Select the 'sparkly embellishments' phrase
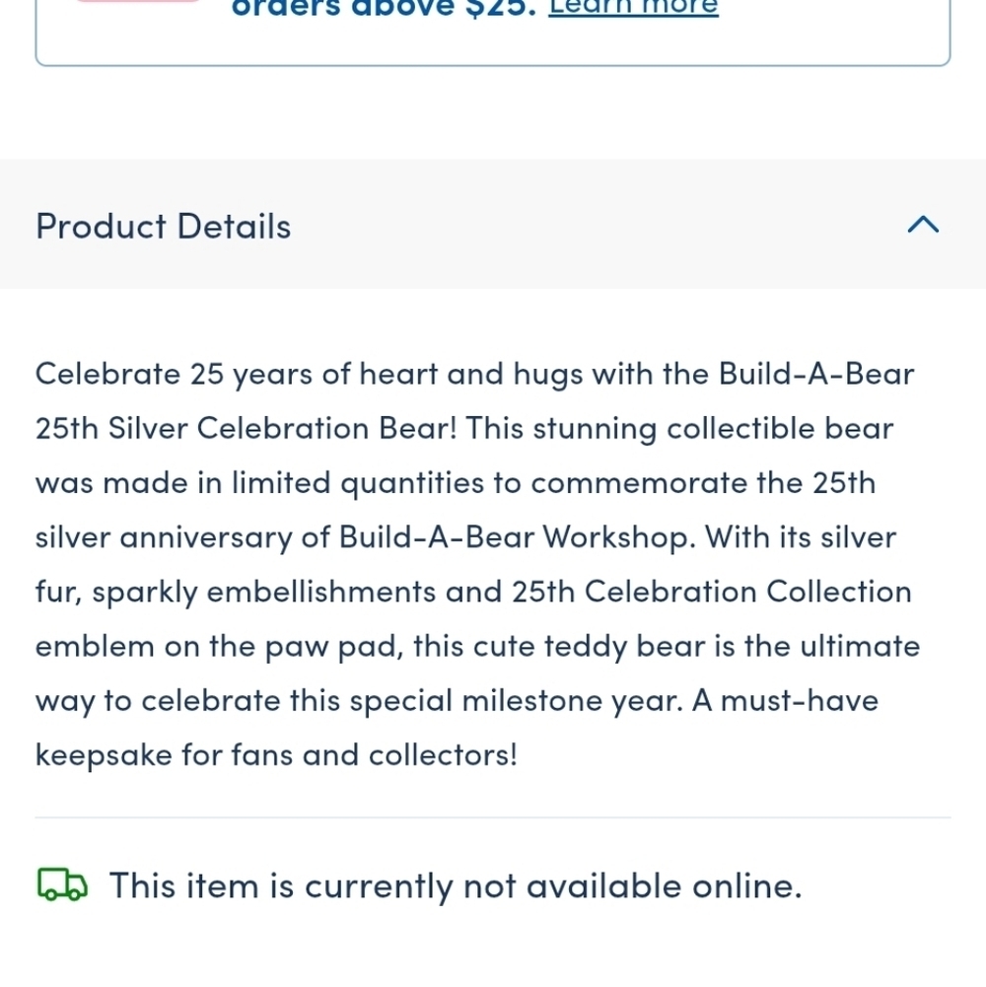Image resolution: width=986 pixels, height=987 pixels. click(264, 593)
